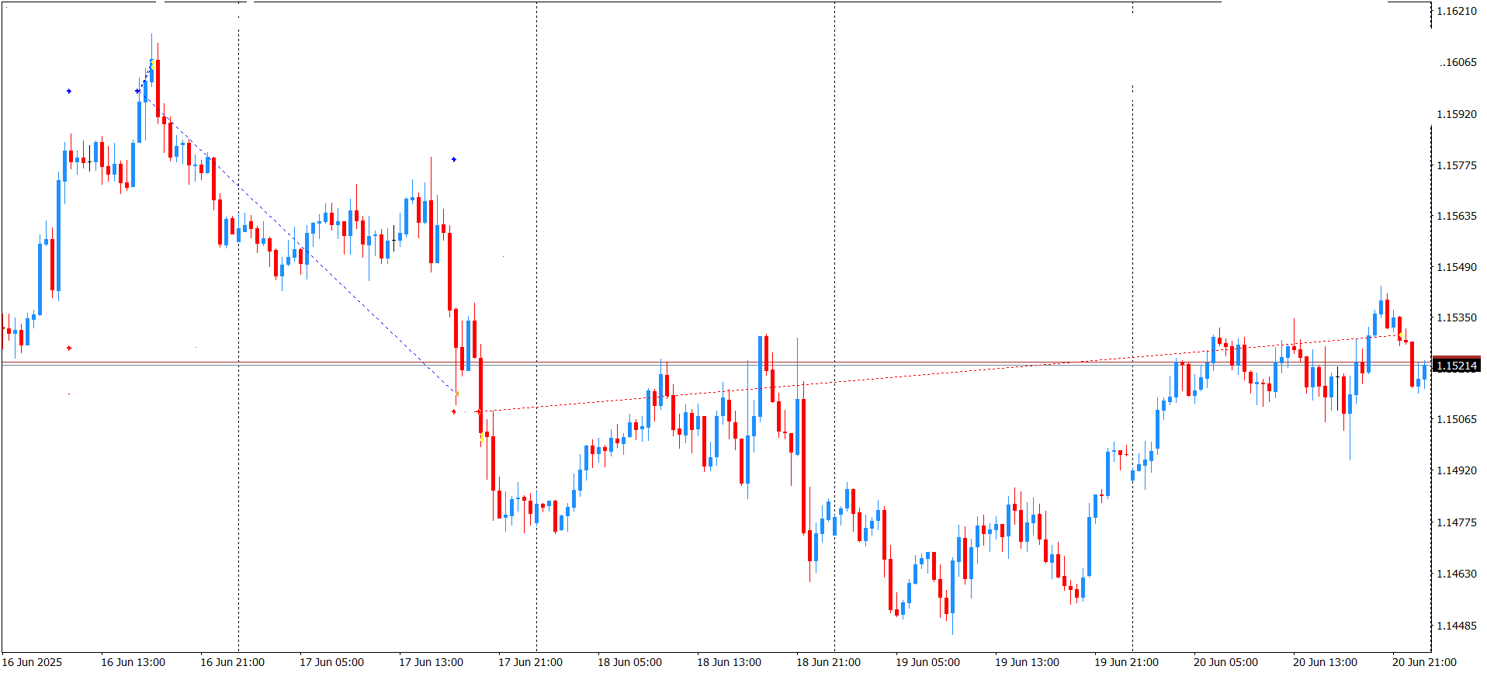Click the 1.14775 price scale label
The height and width of the screenshot is (673, 1487).
click(x=1457, y=522)
